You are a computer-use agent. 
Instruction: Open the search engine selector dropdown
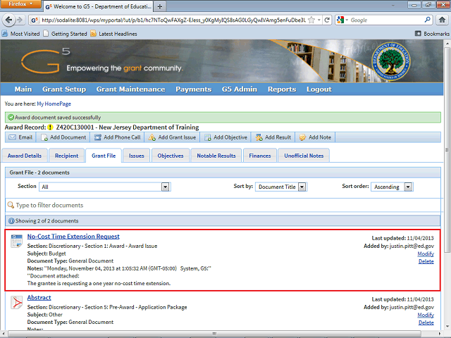[342, 20]
